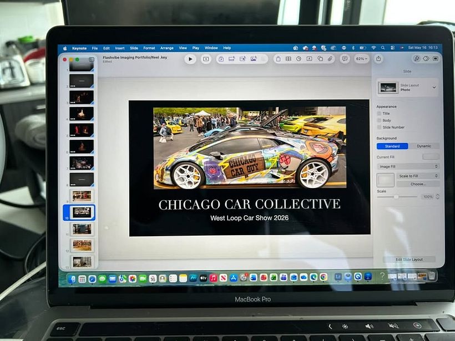
Task: Open the Arrange menu
Action: click(167, 48)
